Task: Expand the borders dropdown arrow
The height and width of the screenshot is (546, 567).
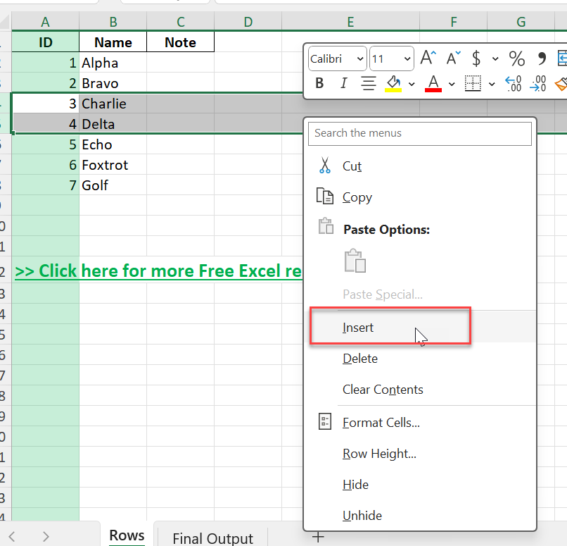Action: click(x=492, y=84)
